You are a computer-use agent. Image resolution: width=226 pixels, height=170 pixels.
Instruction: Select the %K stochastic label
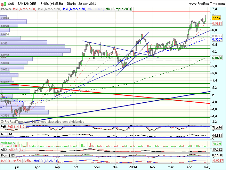(x=3, y=127)
